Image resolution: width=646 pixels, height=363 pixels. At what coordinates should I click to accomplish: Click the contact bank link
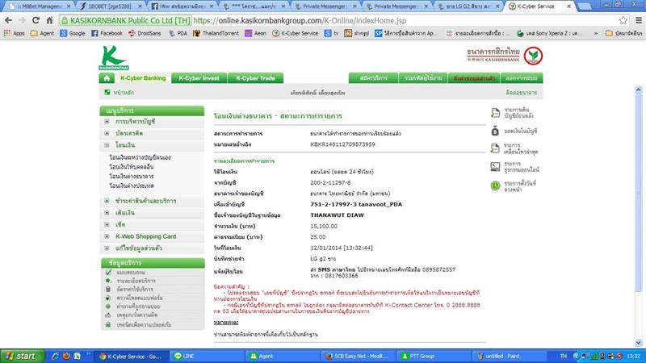[521, 93]
